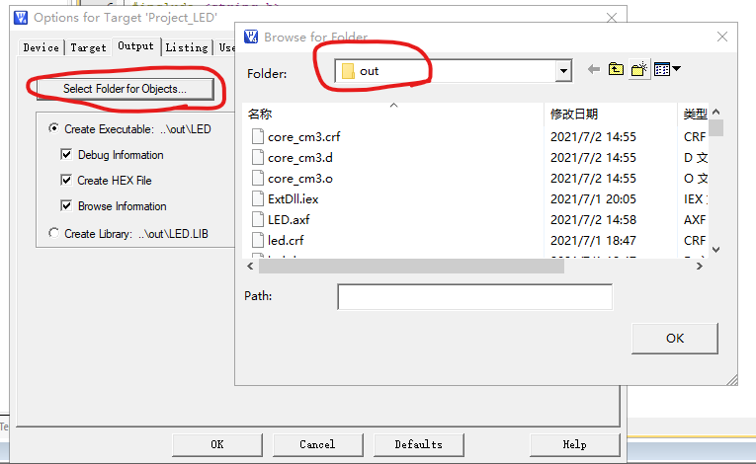Screen dimensions: 756x464
Task: Click the type IEX cell for ExtDll.iex
Action: (695, 199)
